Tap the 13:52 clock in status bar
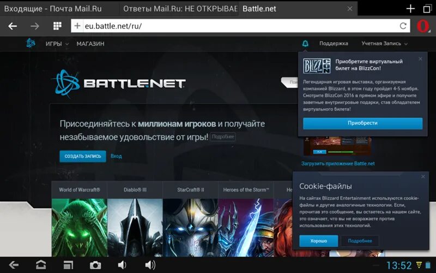 (x=399, y=265)
